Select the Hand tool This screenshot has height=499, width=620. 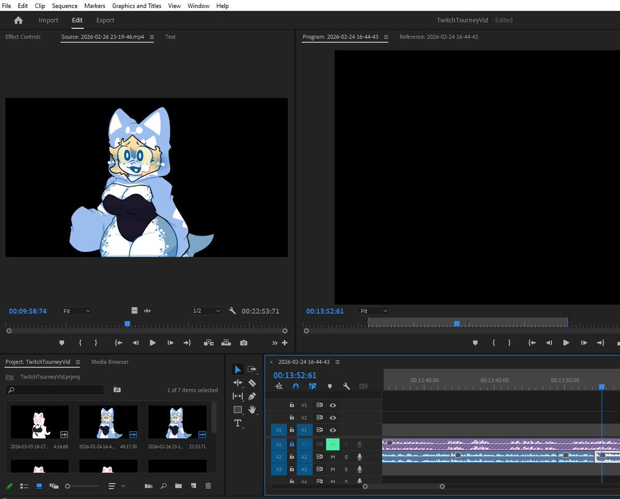click(252, 410)
